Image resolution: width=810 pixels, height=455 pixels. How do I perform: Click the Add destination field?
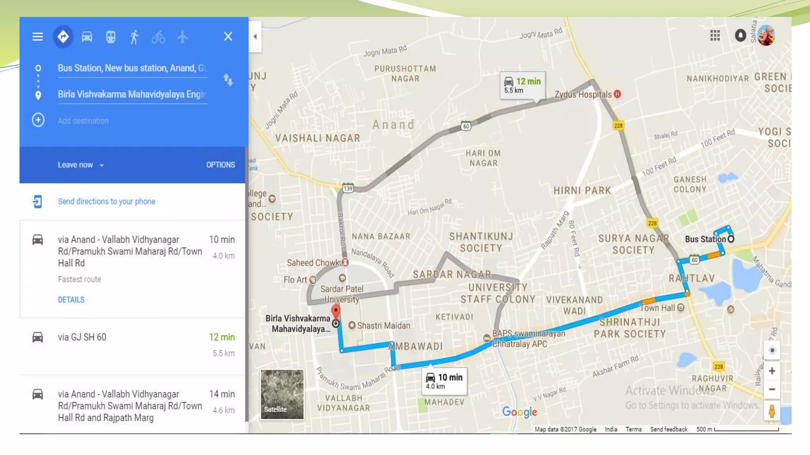pyautogui.click(x=132, y=121)
